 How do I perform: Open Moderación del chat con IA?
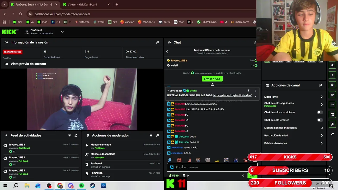tap(293, 128)
